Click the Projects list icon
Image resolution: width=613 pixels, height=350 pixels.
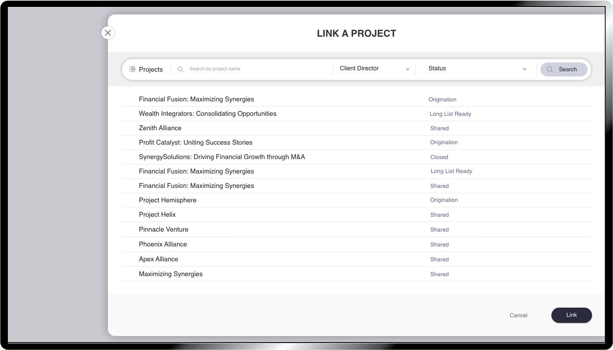click(132, 69)
